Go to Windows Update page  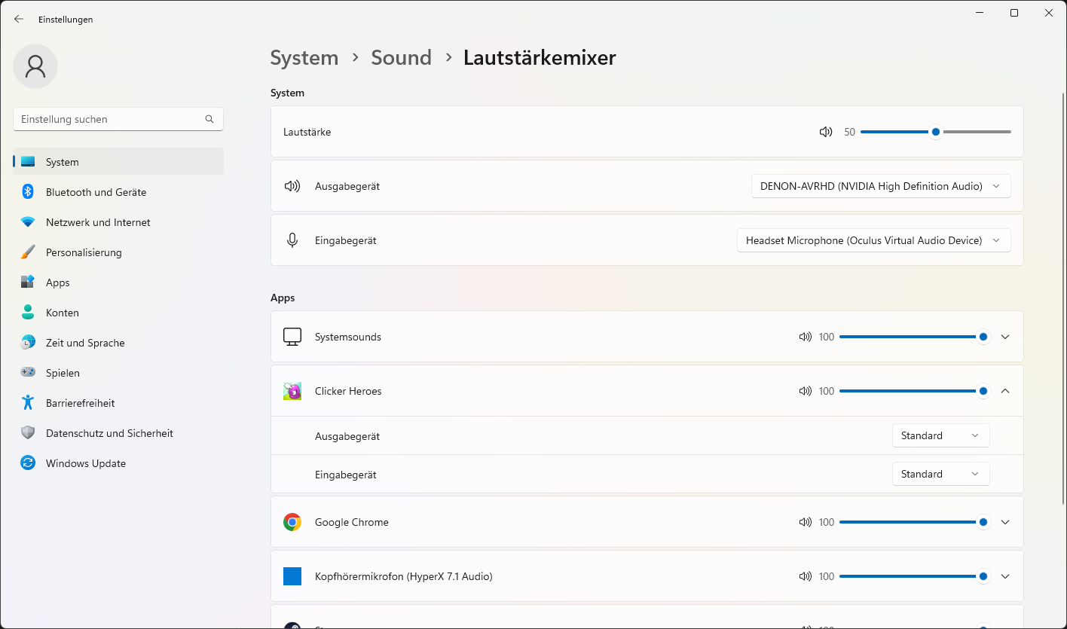(85, 463)
